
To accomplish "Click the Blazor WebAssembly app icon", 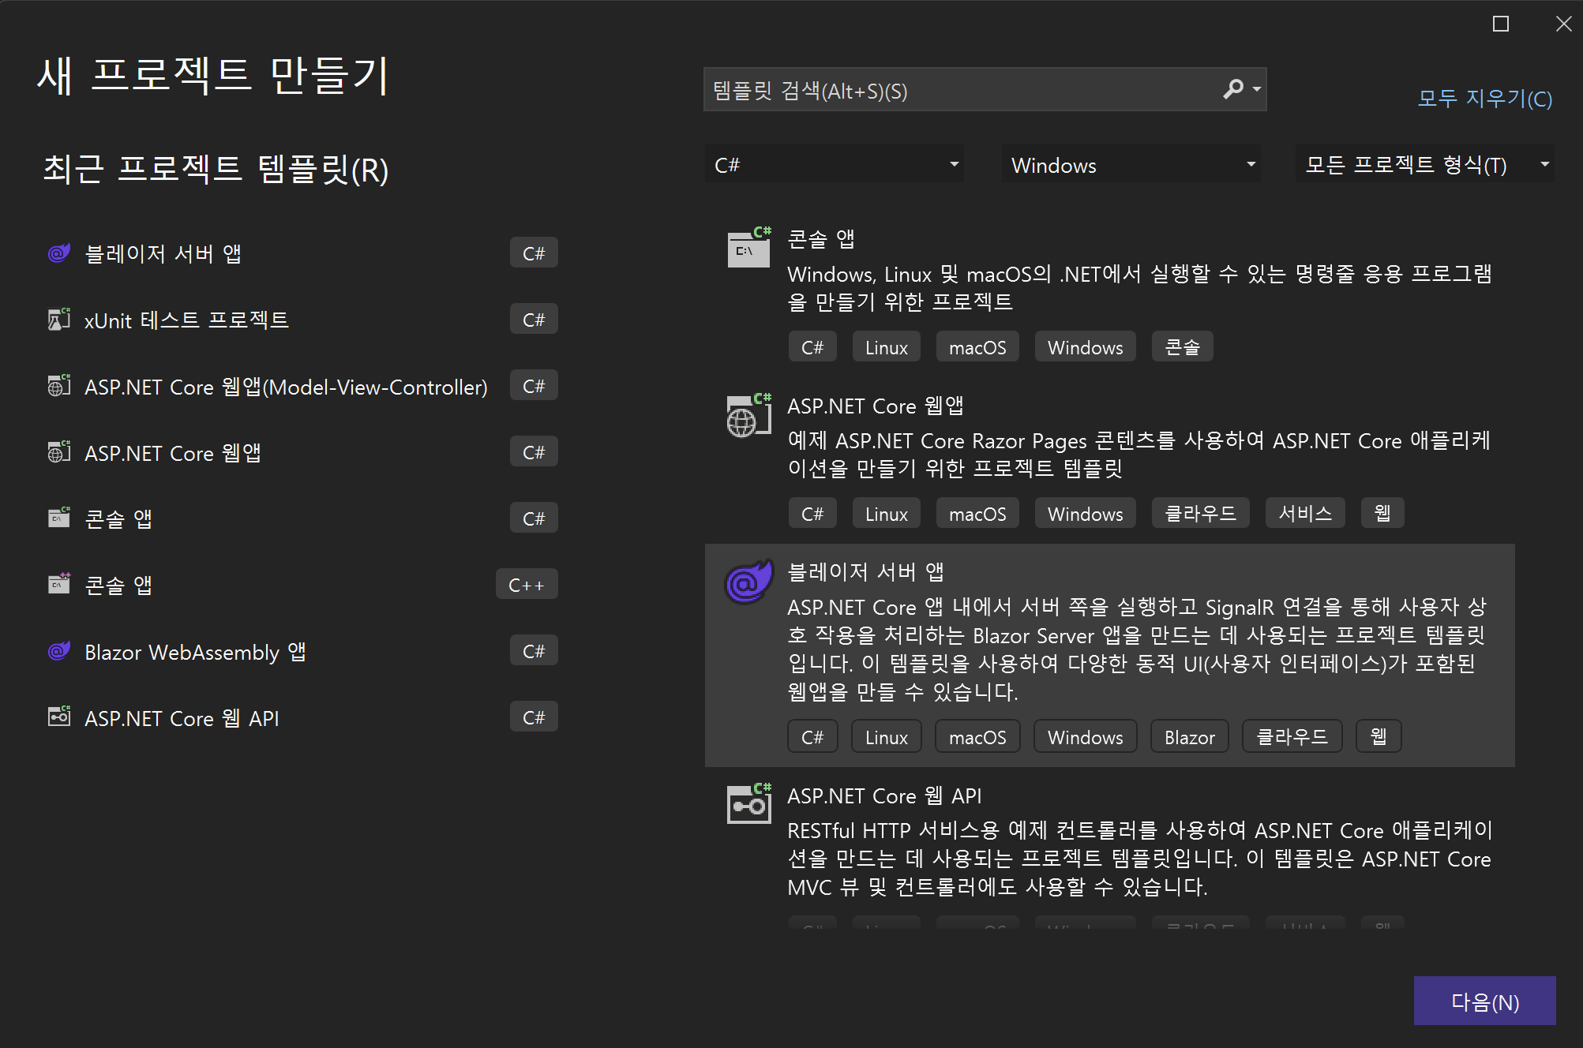I will pyautogui.click(x=59, y=651).
